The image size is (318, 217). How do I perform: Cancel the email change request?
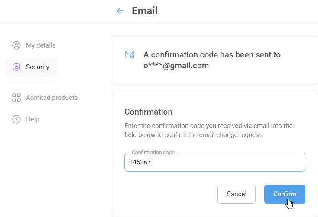coord(237,194)
